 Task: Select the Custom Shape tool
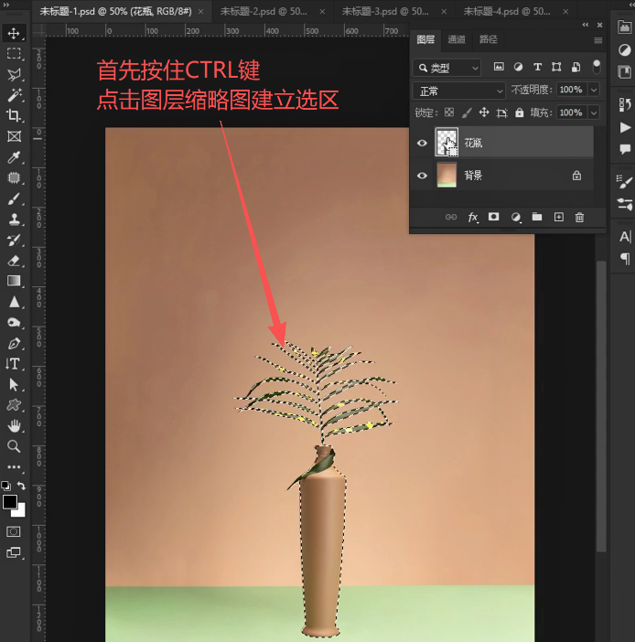tap(14, 405)
